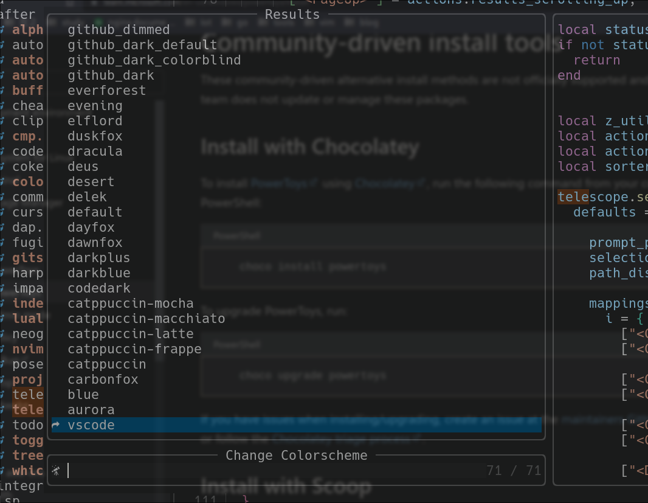The width and height of the screenshot is (648, 503).
Task: Click 'telescope.se' line in preview
Action: 602,197
